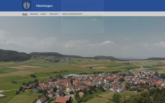Expand the Leben dropdown menu

[x=44, y=14]
